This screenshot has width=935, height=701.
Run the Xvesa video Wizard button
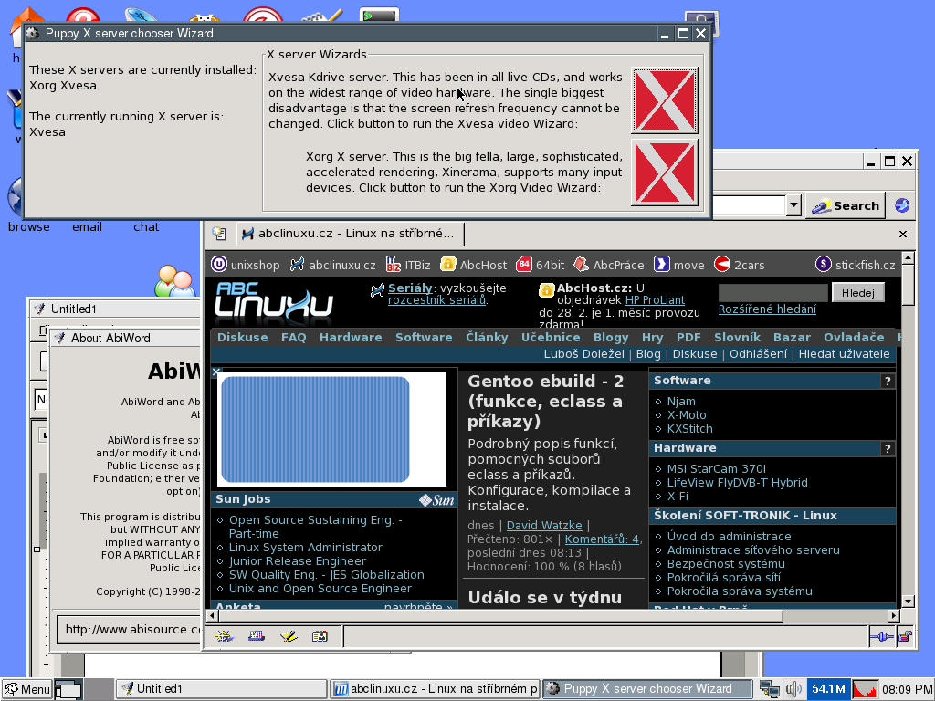665,100
